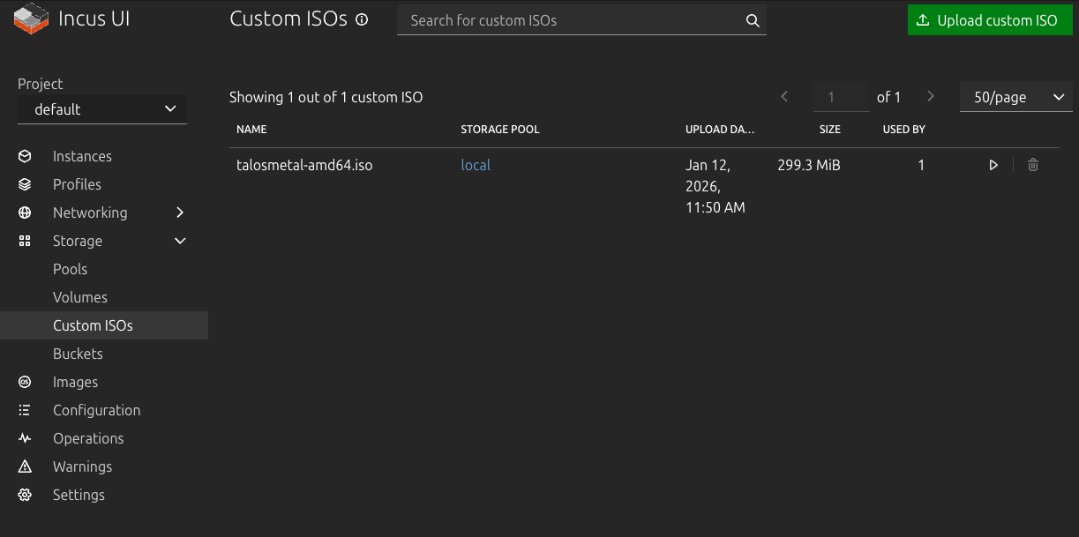Click the info icon beside Custom ISOs heading
This screenshot has height=537, width=1079.
coord(362,20)
